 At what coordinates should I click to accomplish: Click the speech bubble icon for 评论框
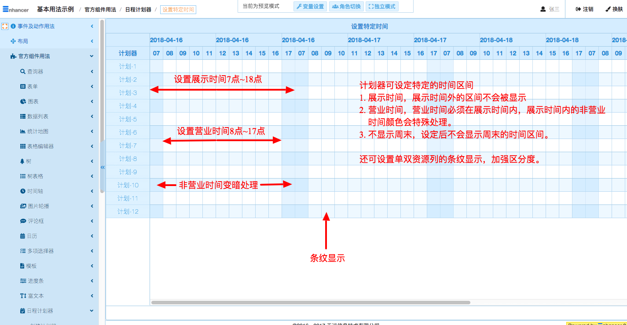pos(23,221)
